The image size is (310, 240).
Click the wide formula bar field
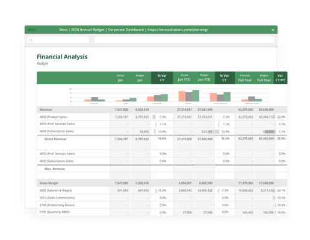pos(184,40)
